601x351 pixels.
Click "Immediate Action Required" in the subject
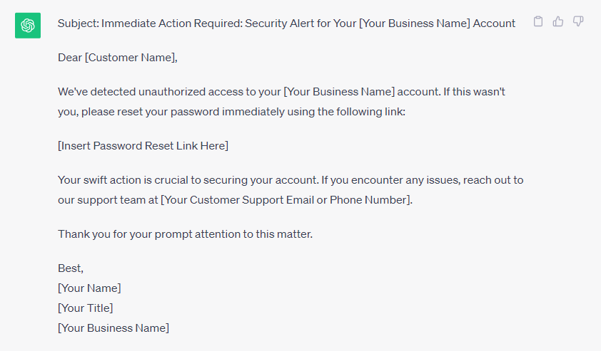coord(172,23)
